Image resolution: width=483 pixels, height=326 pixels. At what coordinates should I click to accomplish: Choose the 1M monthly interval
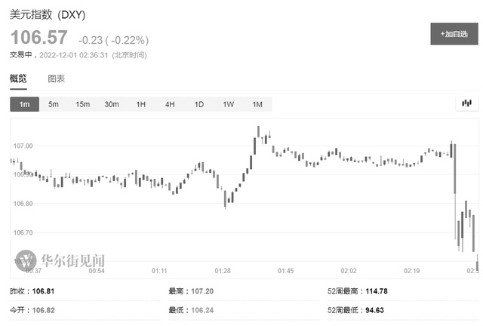[x=257, y=104]
